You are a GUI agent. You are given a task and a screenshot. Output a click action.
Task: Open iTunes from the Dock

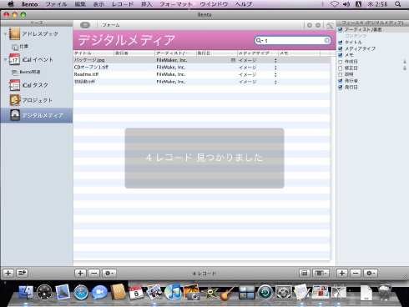pyautogui.click(x=173, y=293)
